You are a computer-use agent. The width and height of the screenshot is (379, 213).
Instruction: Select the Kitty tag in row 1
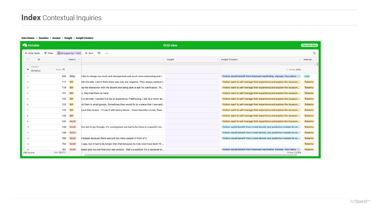pyautogui.click(x=72, y=76)
